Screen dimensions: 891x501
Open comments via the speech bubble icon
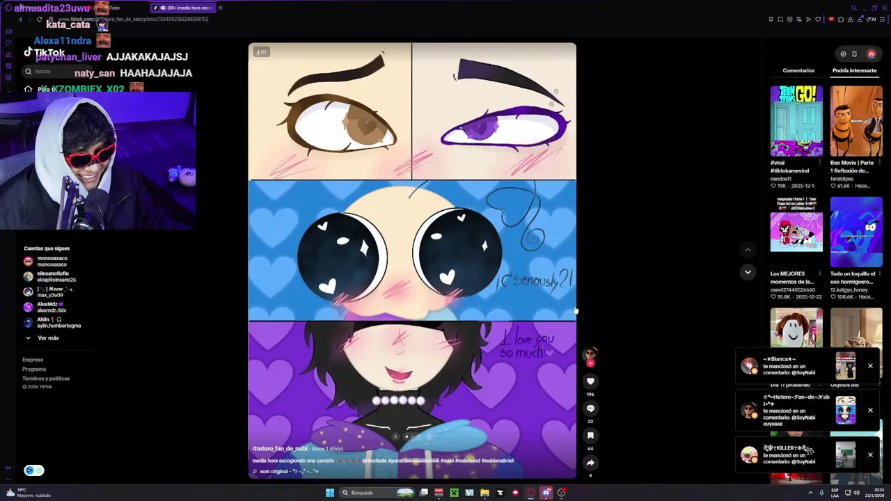[x=590, y=408]
